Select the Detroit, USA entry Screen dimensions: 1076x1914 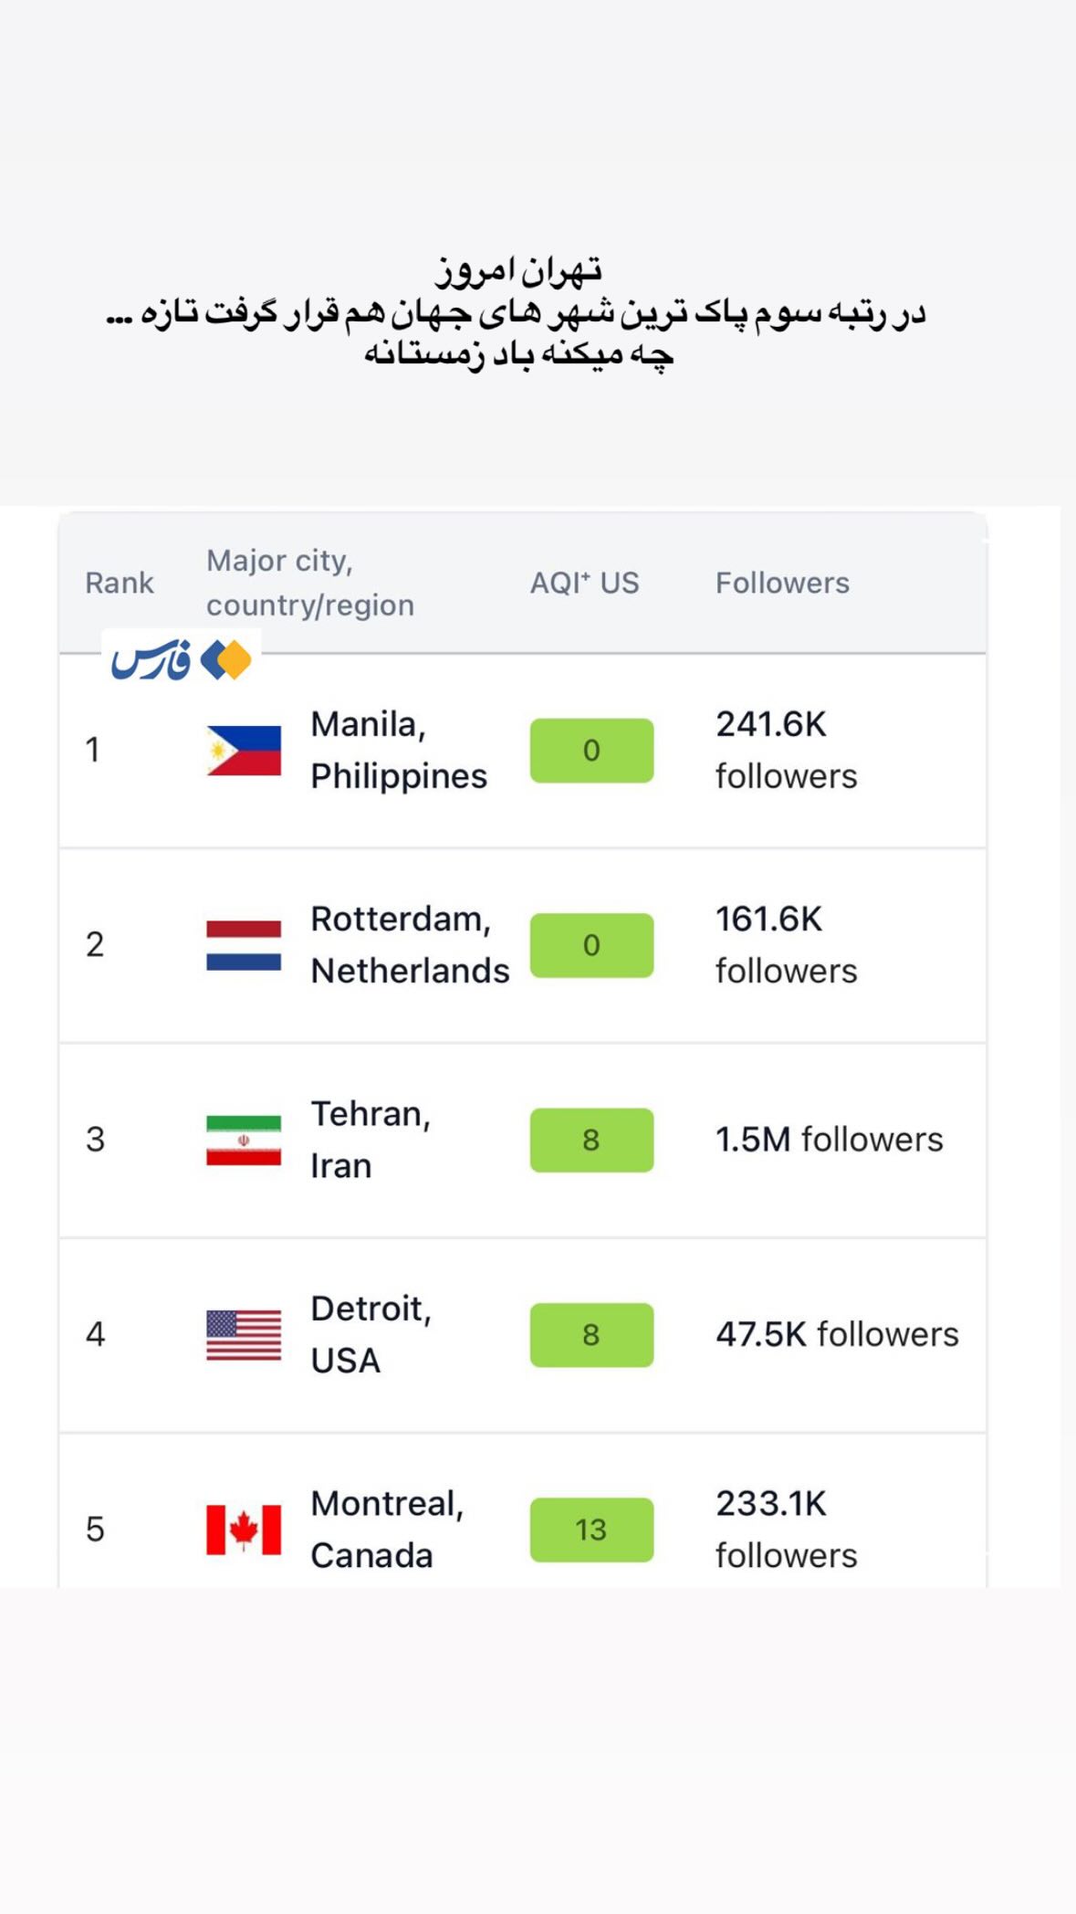click(x=371, y=1334)
